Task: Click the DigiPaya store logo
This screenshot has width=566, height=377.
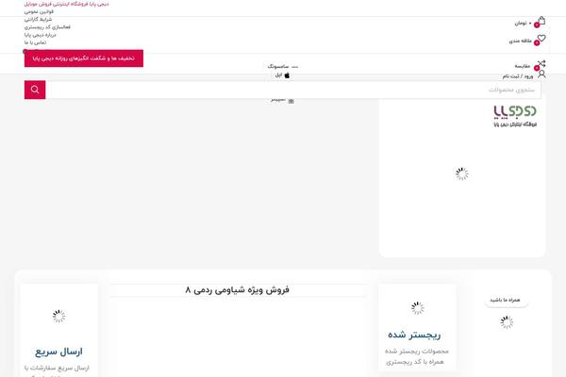Action: point(515,116)
